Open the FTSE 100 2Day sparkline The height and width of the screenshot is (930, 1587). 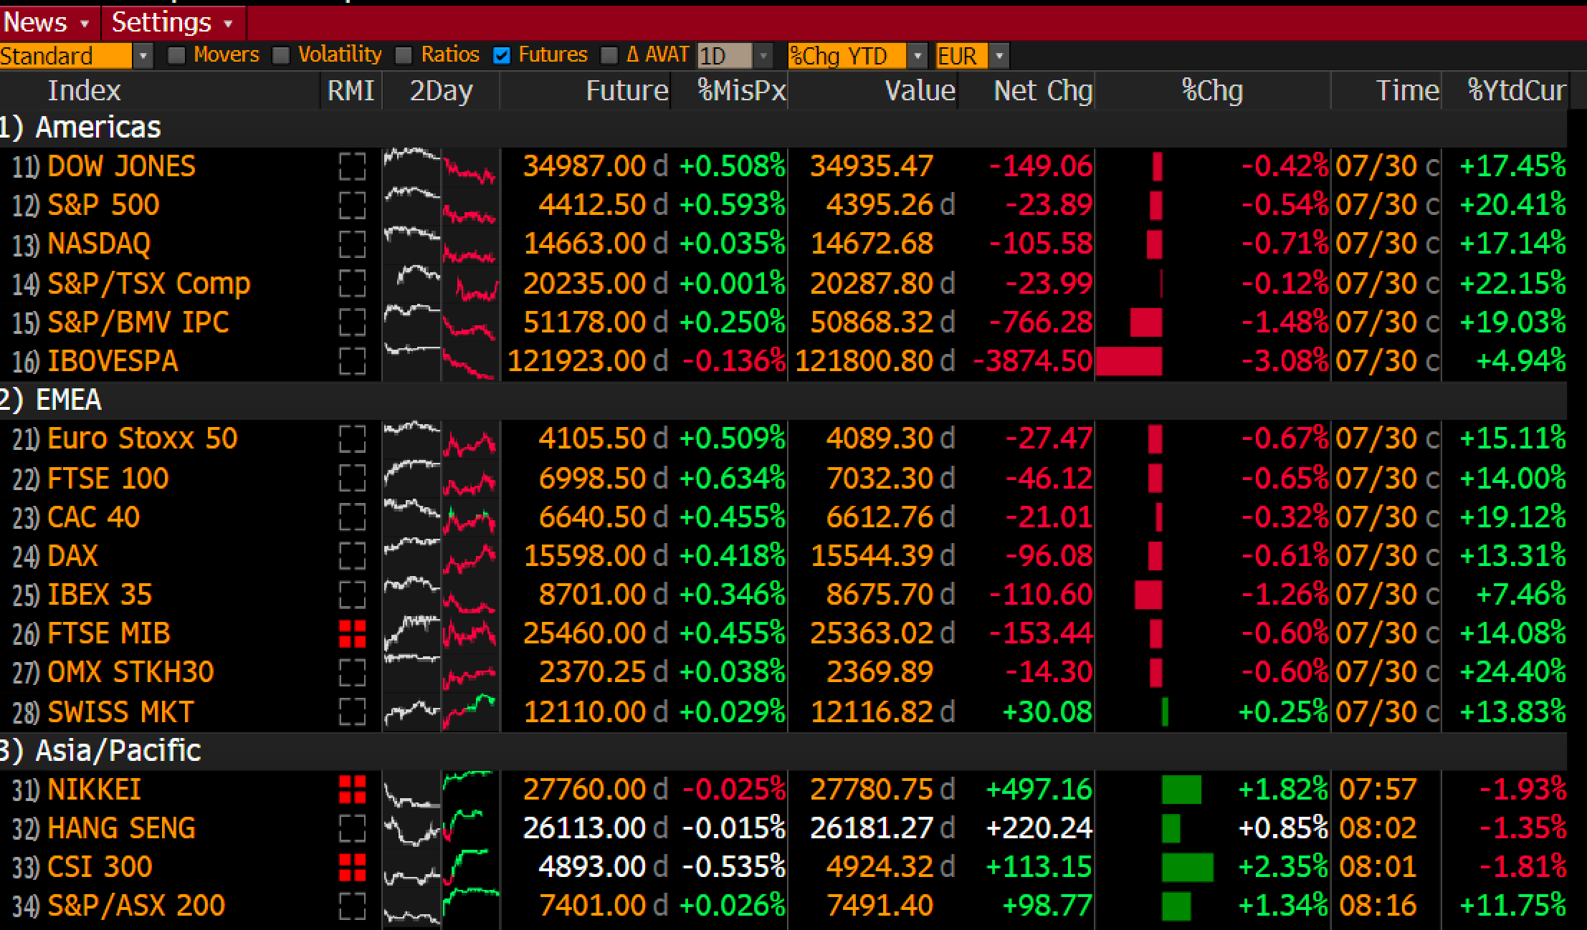click(440, 478)
